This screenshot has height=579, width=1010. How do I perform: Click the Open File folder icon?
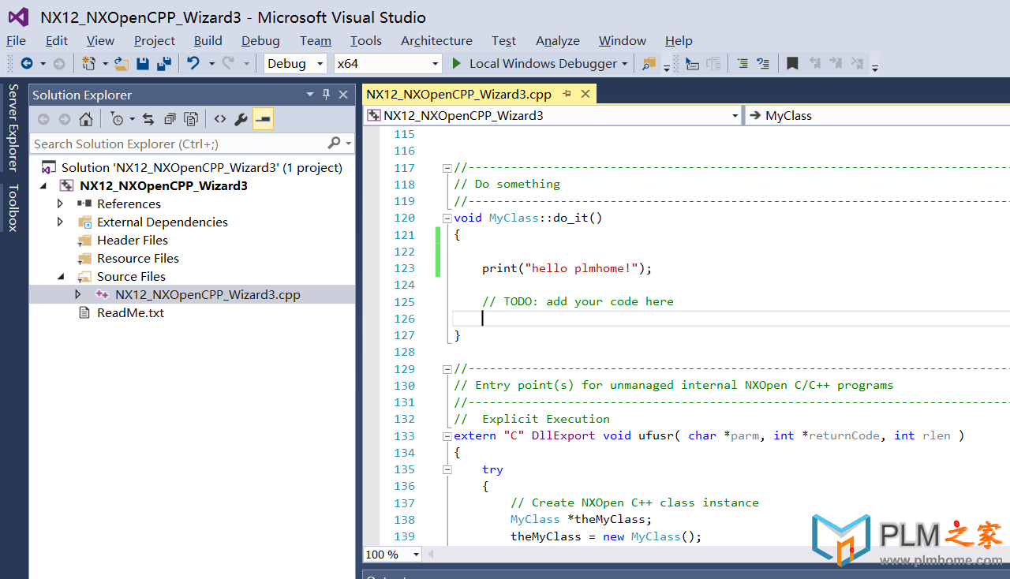tap(122, 63)
